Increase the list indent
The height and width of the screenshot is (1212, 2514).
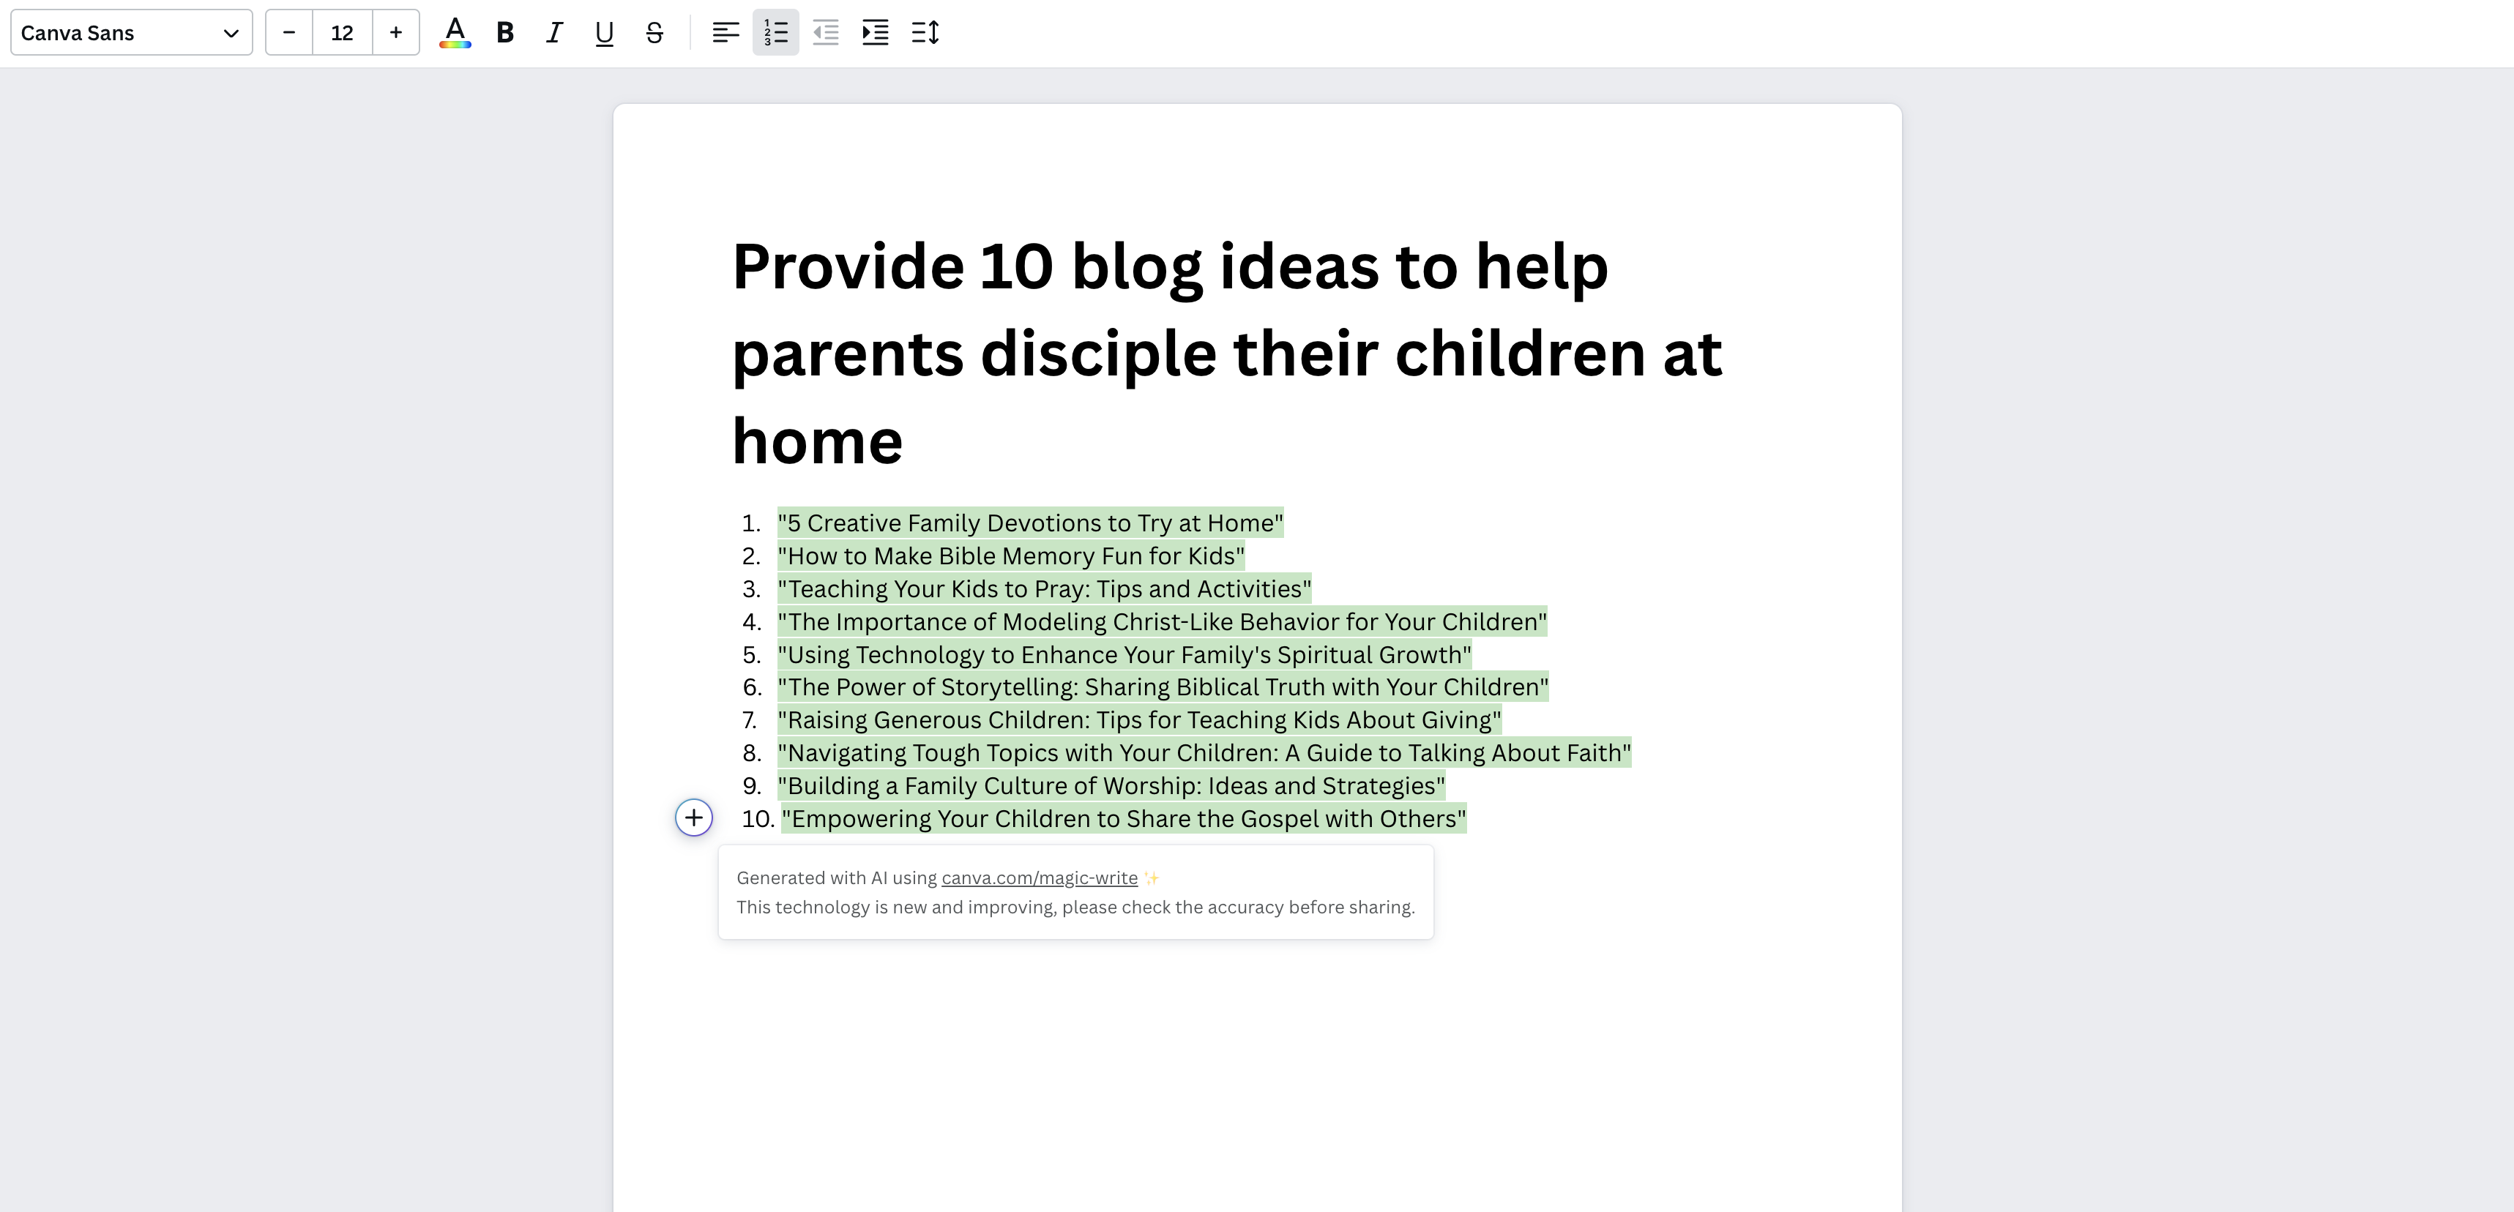pos(876,32)
